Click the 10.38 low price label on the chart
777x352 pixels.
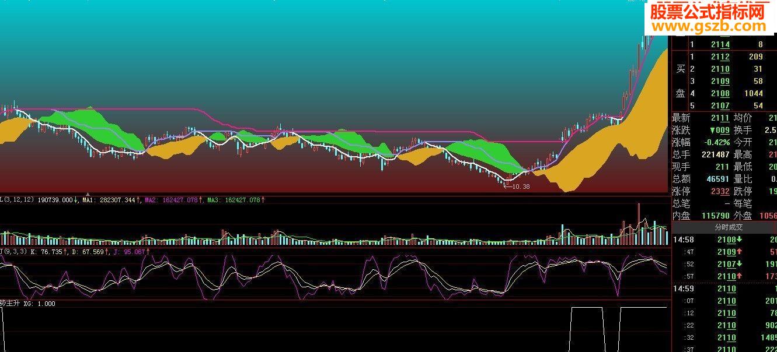(520, 186)
